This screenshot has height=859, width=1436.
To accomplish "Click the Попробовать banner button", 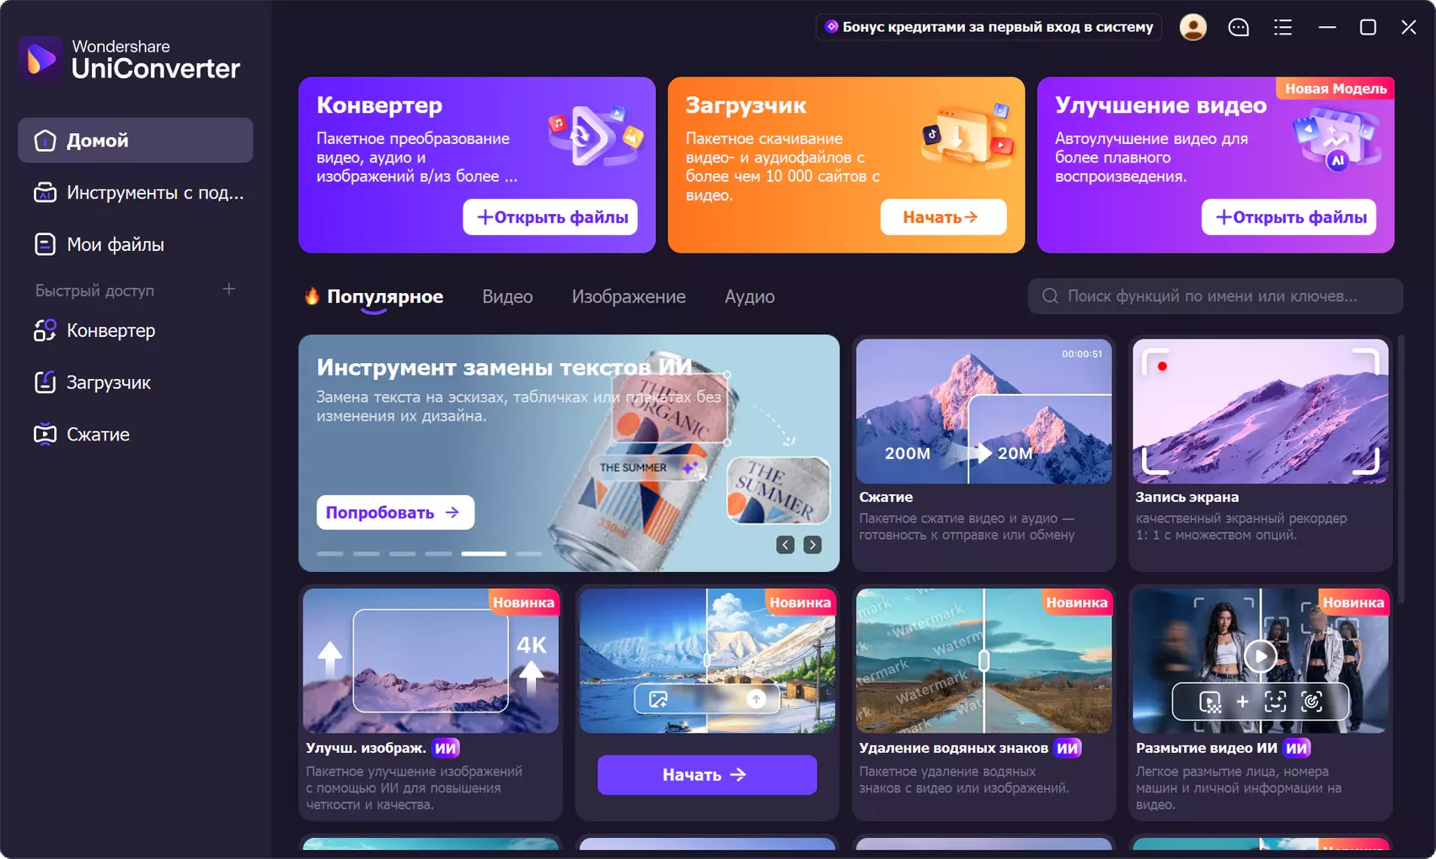I will pos(395,512).
